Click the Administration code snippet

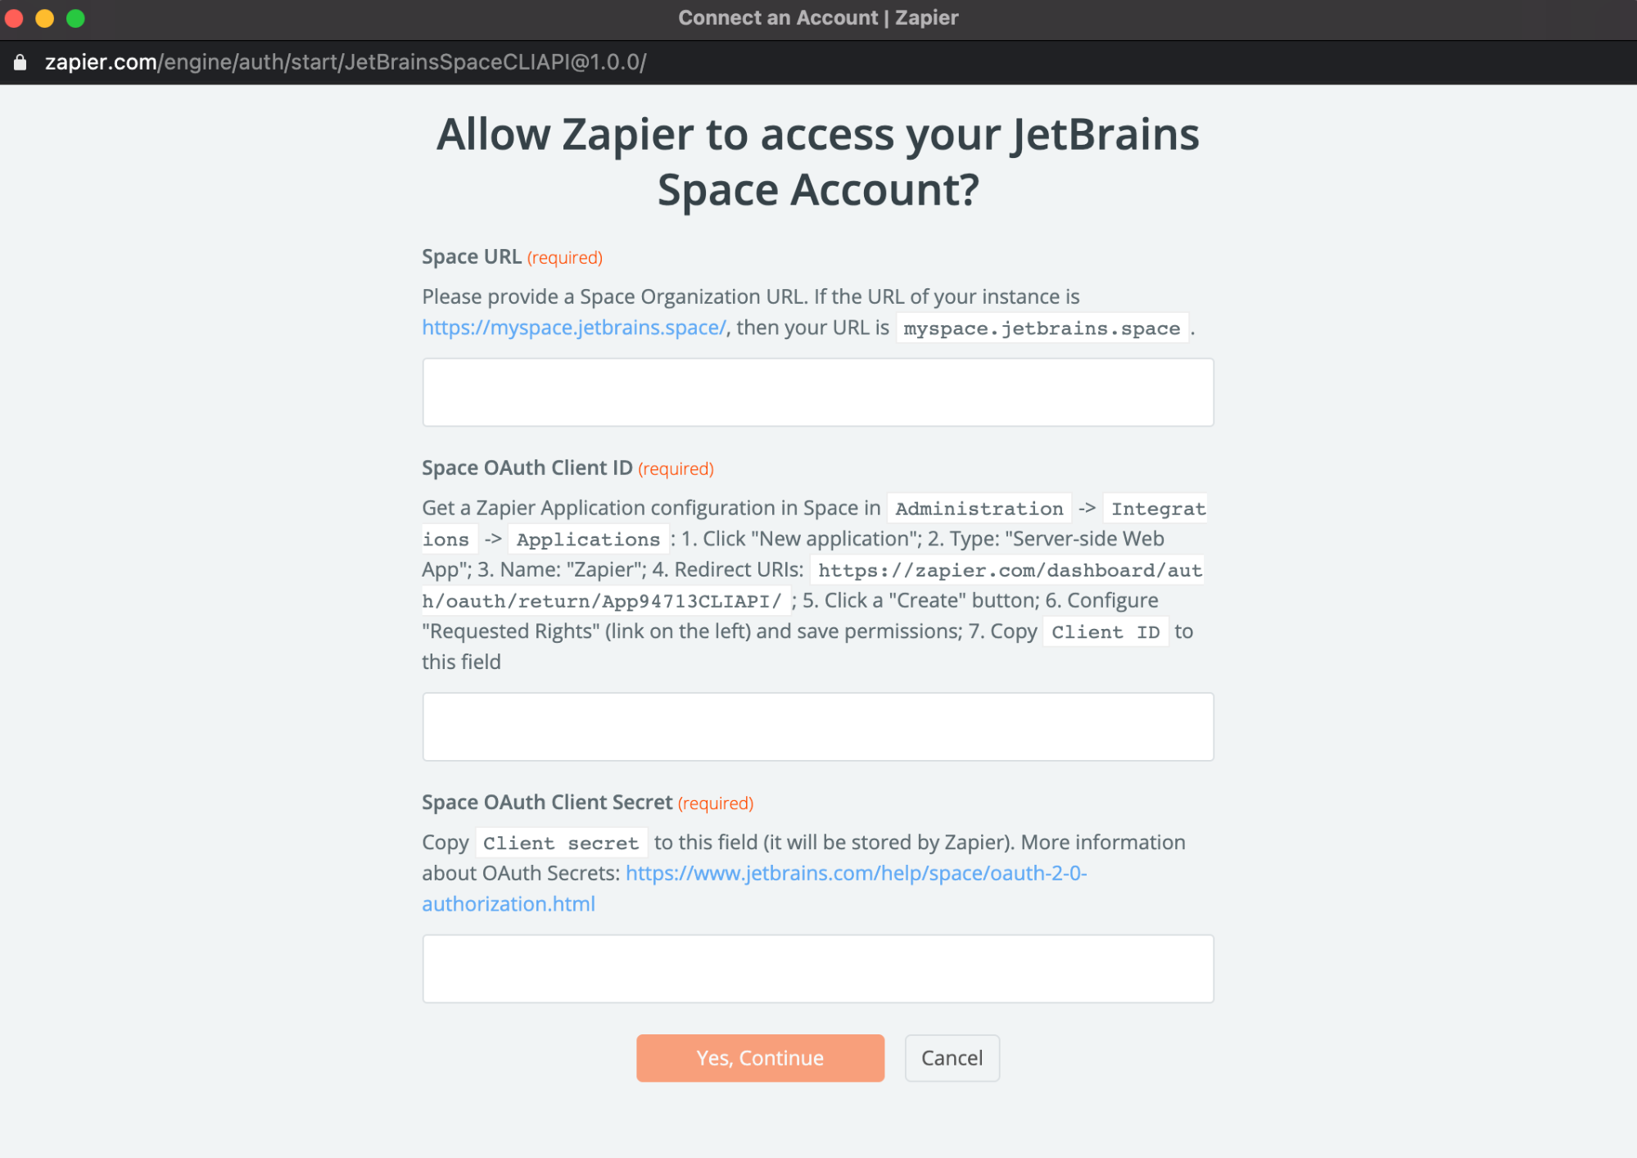coord(979,509)
